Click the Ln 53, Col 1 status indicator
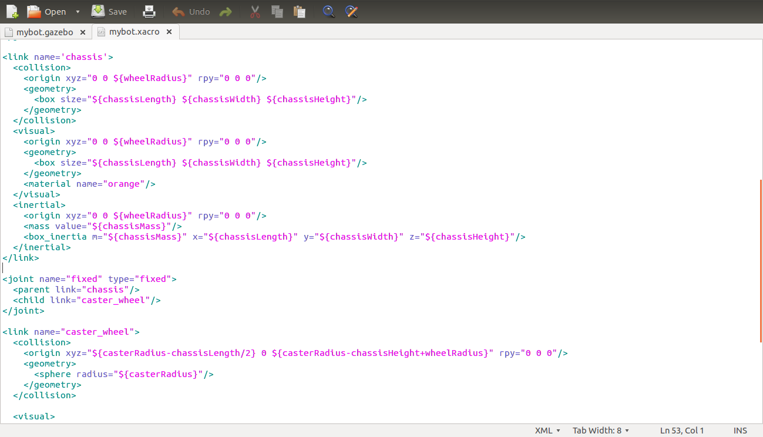763x437 pixels. [682, 431]
